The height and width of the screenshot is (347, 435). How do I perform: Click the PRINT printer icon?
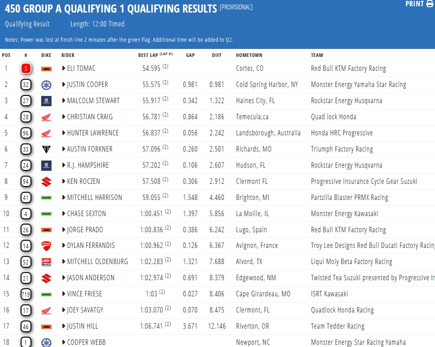[430, 4]
